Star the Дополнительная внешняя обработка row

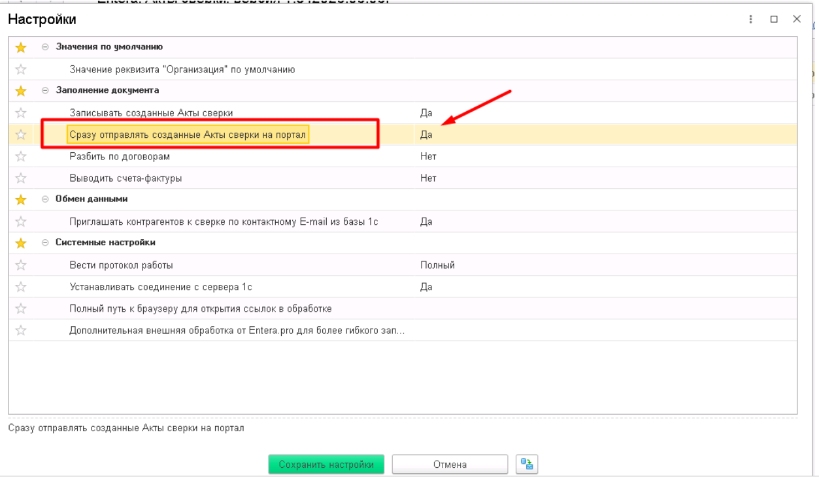coord(21,331)
